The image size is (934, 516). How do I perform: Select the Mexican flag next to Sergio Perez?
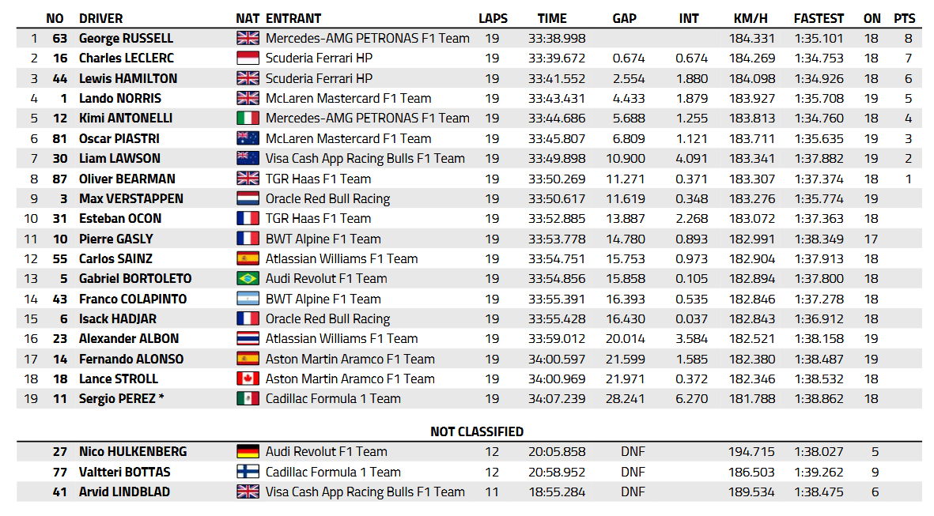[x=248, y=398]
